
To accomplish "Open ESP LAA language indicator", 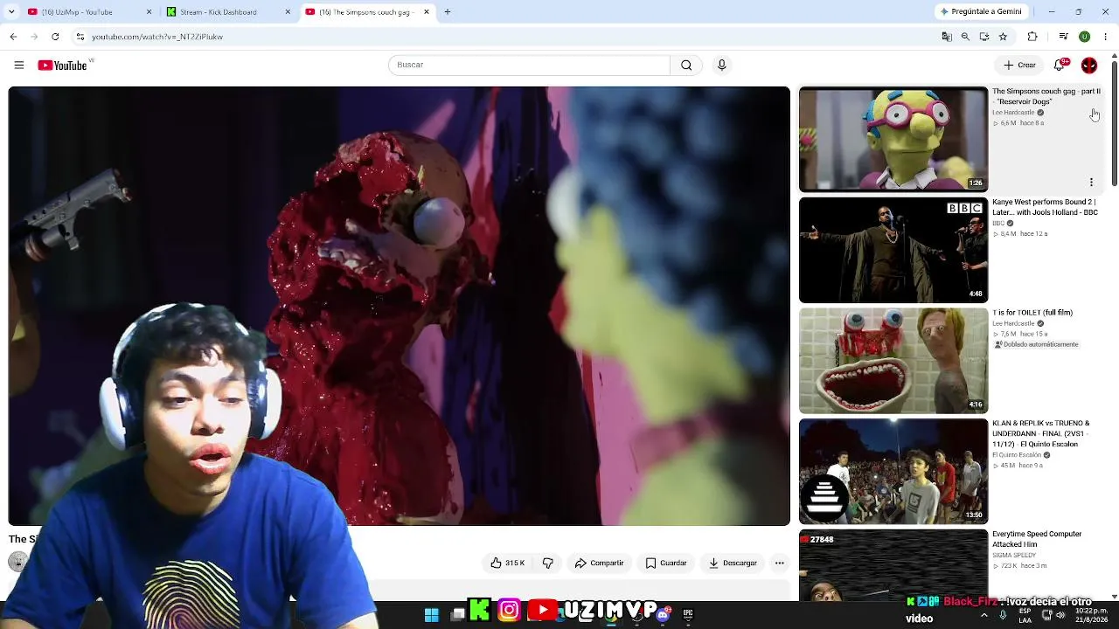I will click(1027, 615).
